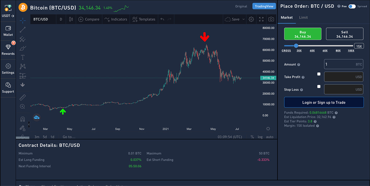This screenshot has width=370, height=186.
Task: Take a chart snapshot with camera
Action: [271, 19]
